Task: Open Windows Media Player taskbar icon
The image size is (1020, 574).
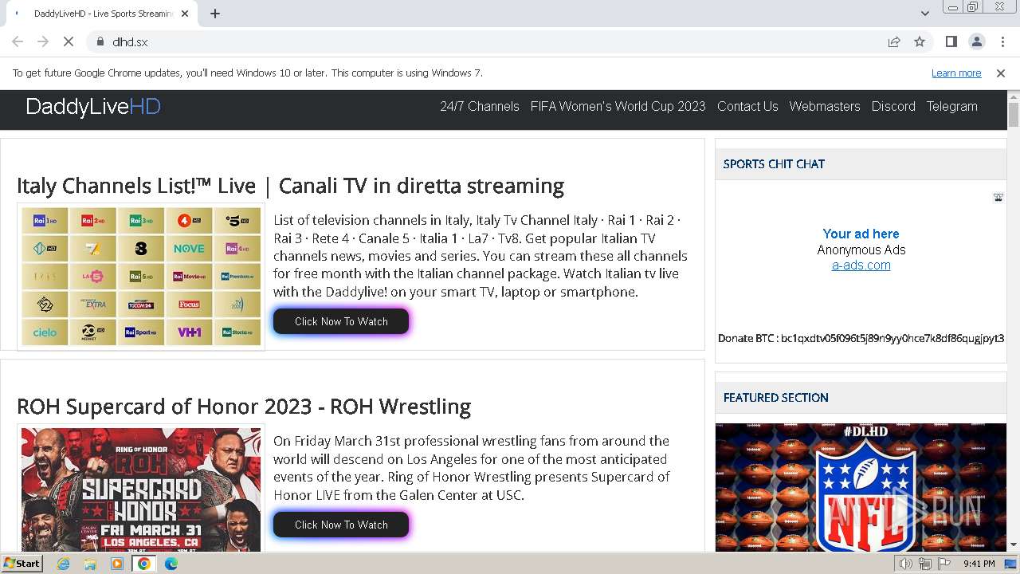Action: [117, 564]
